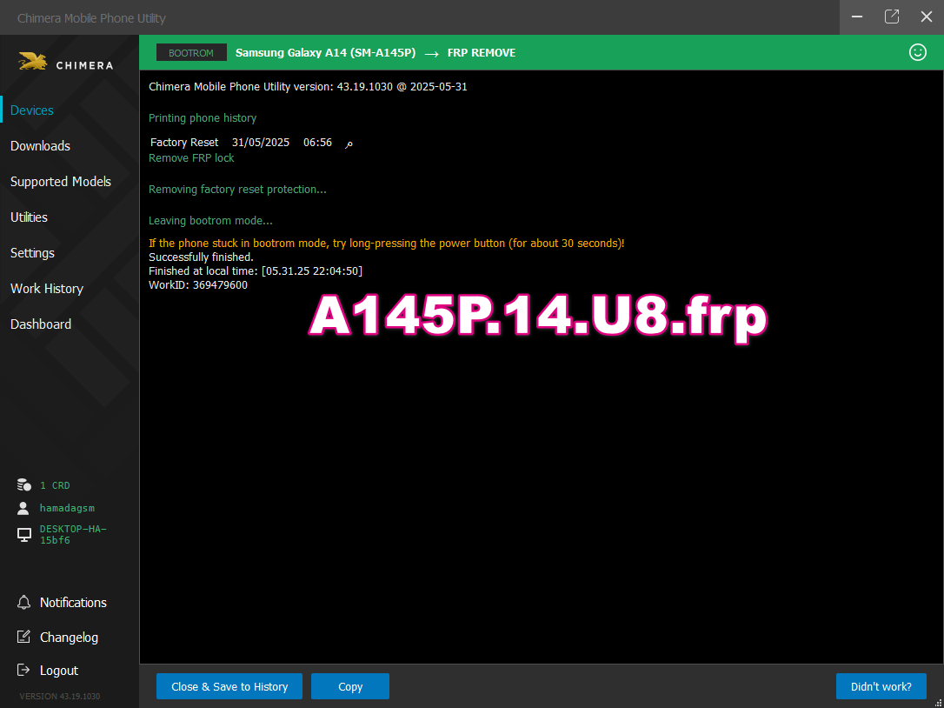This screenshot has width=944, height=708.
Task: Click the BOOTROM mode badge
Action: click(191, 52)
